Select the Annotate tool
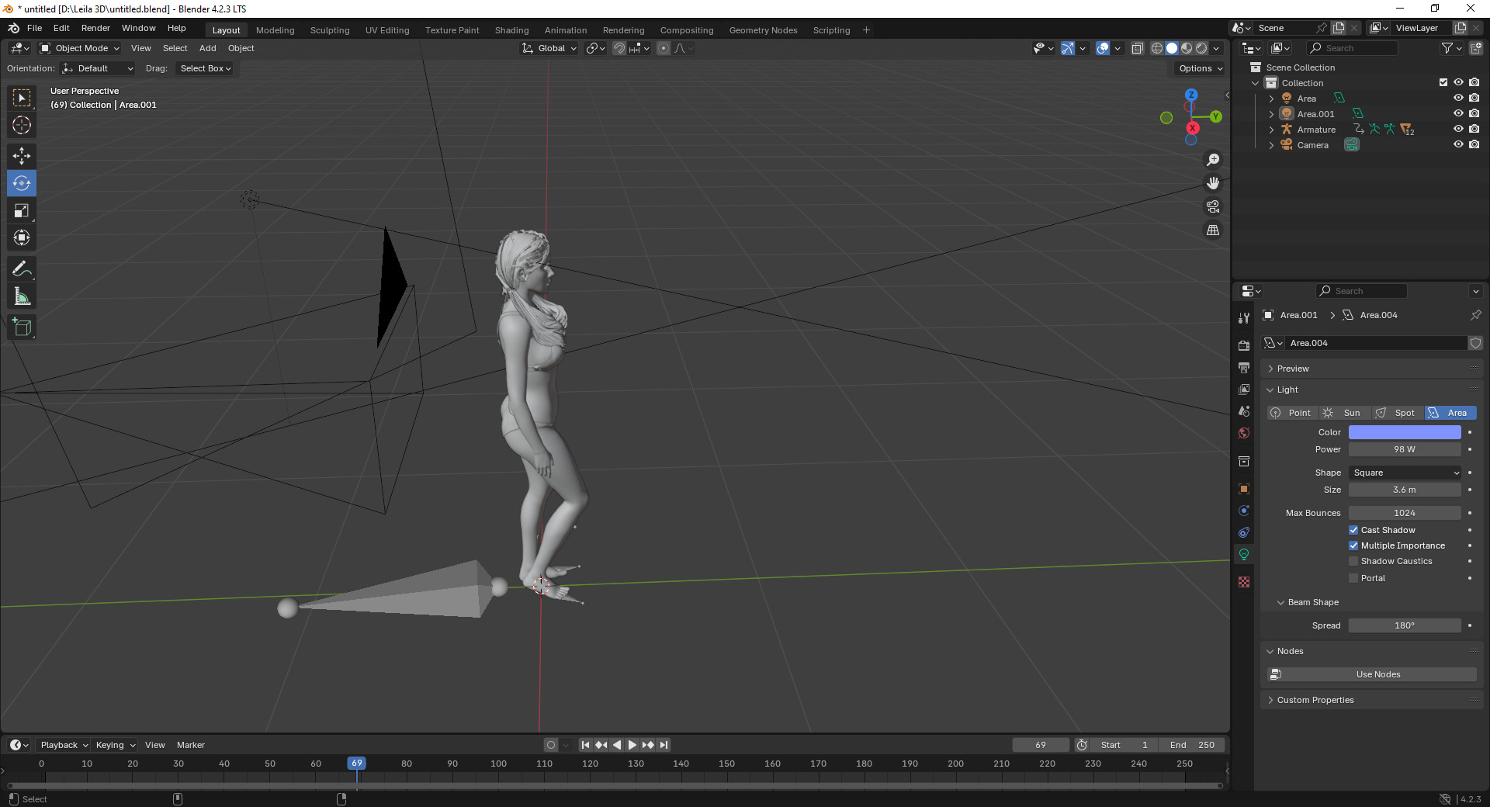The width and height of the screenshot is (1490, 807). 22,268
